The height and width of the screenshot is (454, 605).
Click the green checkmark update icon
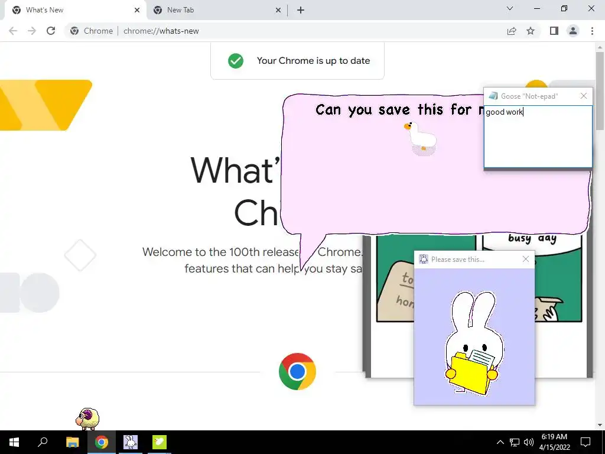[x=236, y=61]
